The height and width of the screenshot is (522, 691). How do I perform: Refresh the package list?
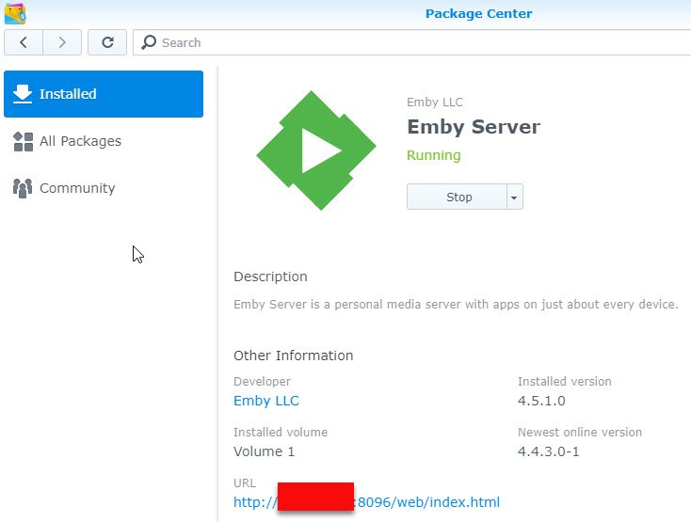pyautogui.click(x=107, y=42)
